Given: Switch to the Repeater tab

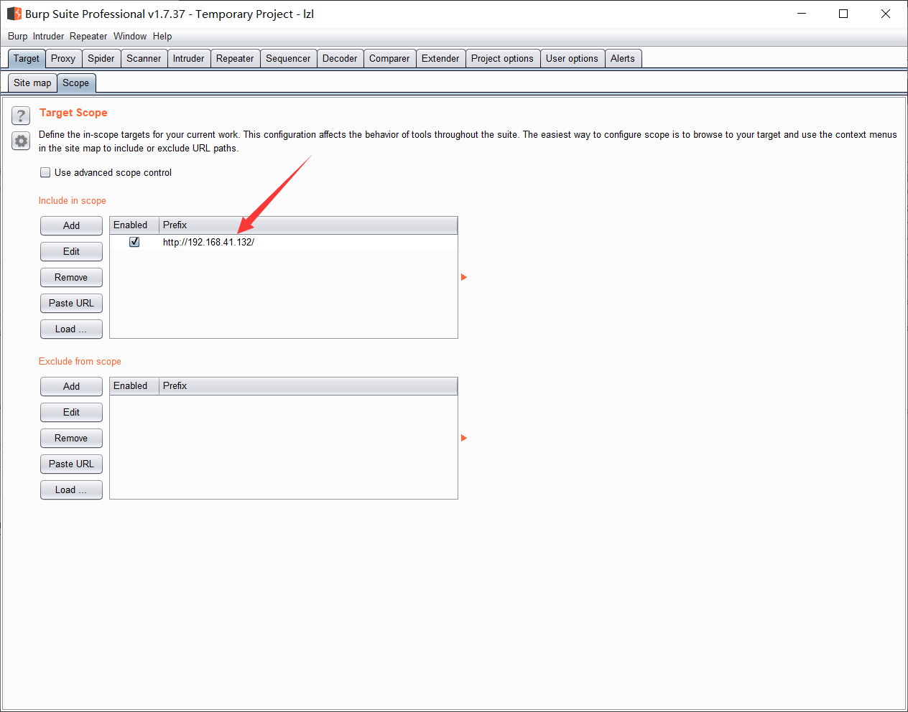Looking at the screenshot, I should click(x=235, y=58).
